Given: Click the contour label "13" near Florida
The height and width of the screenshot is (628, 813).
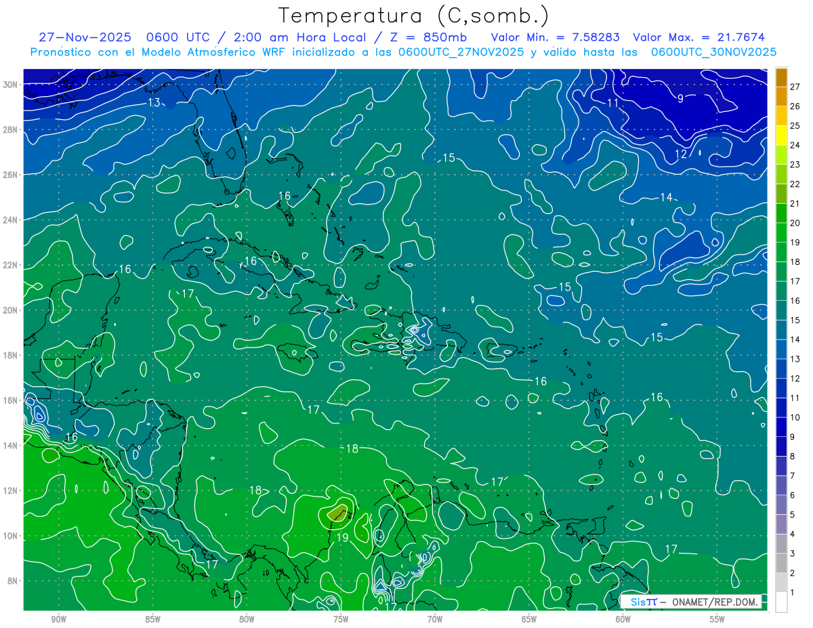Looking at the screenshot, I should tap(154, 102).
